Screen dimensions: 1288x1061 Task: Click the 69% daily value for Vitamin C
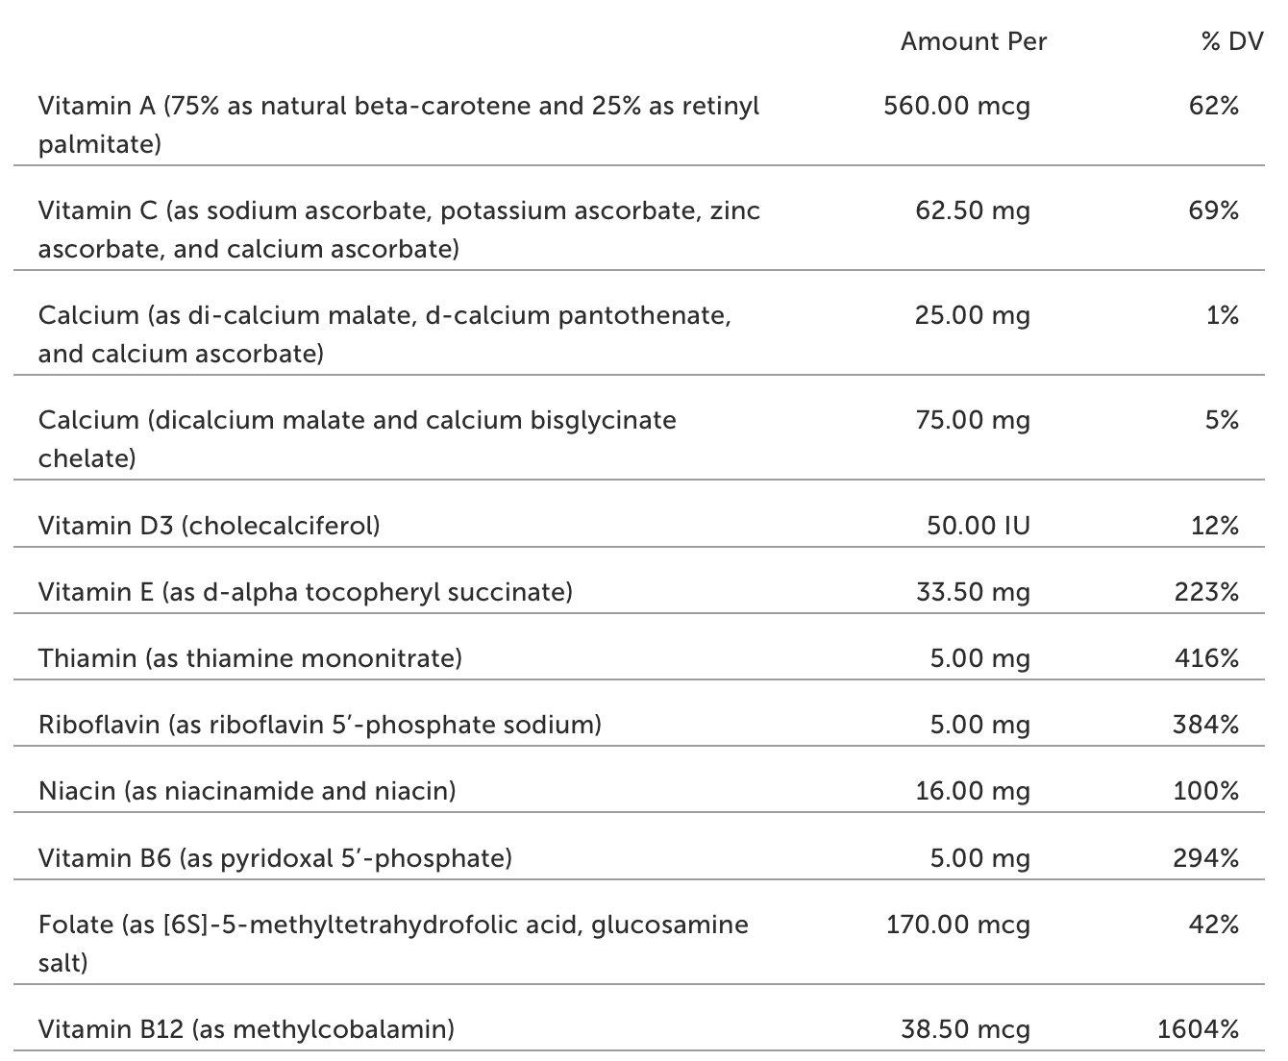point(1213,210)
